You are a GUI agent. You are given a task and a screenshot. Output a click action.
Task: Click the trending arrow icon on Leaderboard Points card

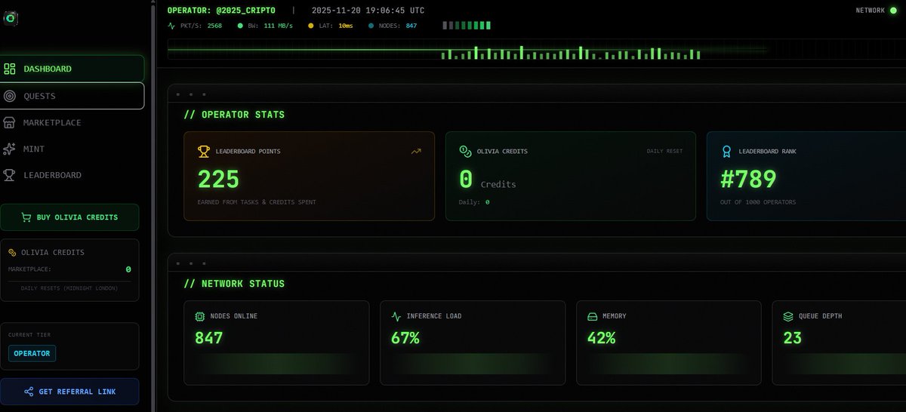(x=416, y=151)
